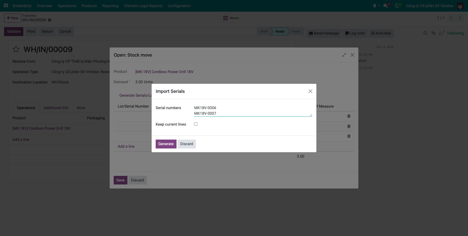Click the gear icon beside WH/IN/00009 breadcrumb
Image resolution: width=468 pixels, height=236 pixels.
pyautogui.click(x=50, y=20)
